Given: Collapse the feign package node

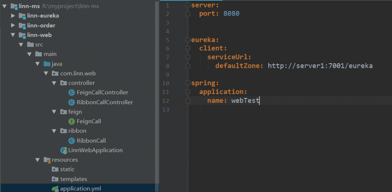Looking at the screenshot, I should click(54, 112).
